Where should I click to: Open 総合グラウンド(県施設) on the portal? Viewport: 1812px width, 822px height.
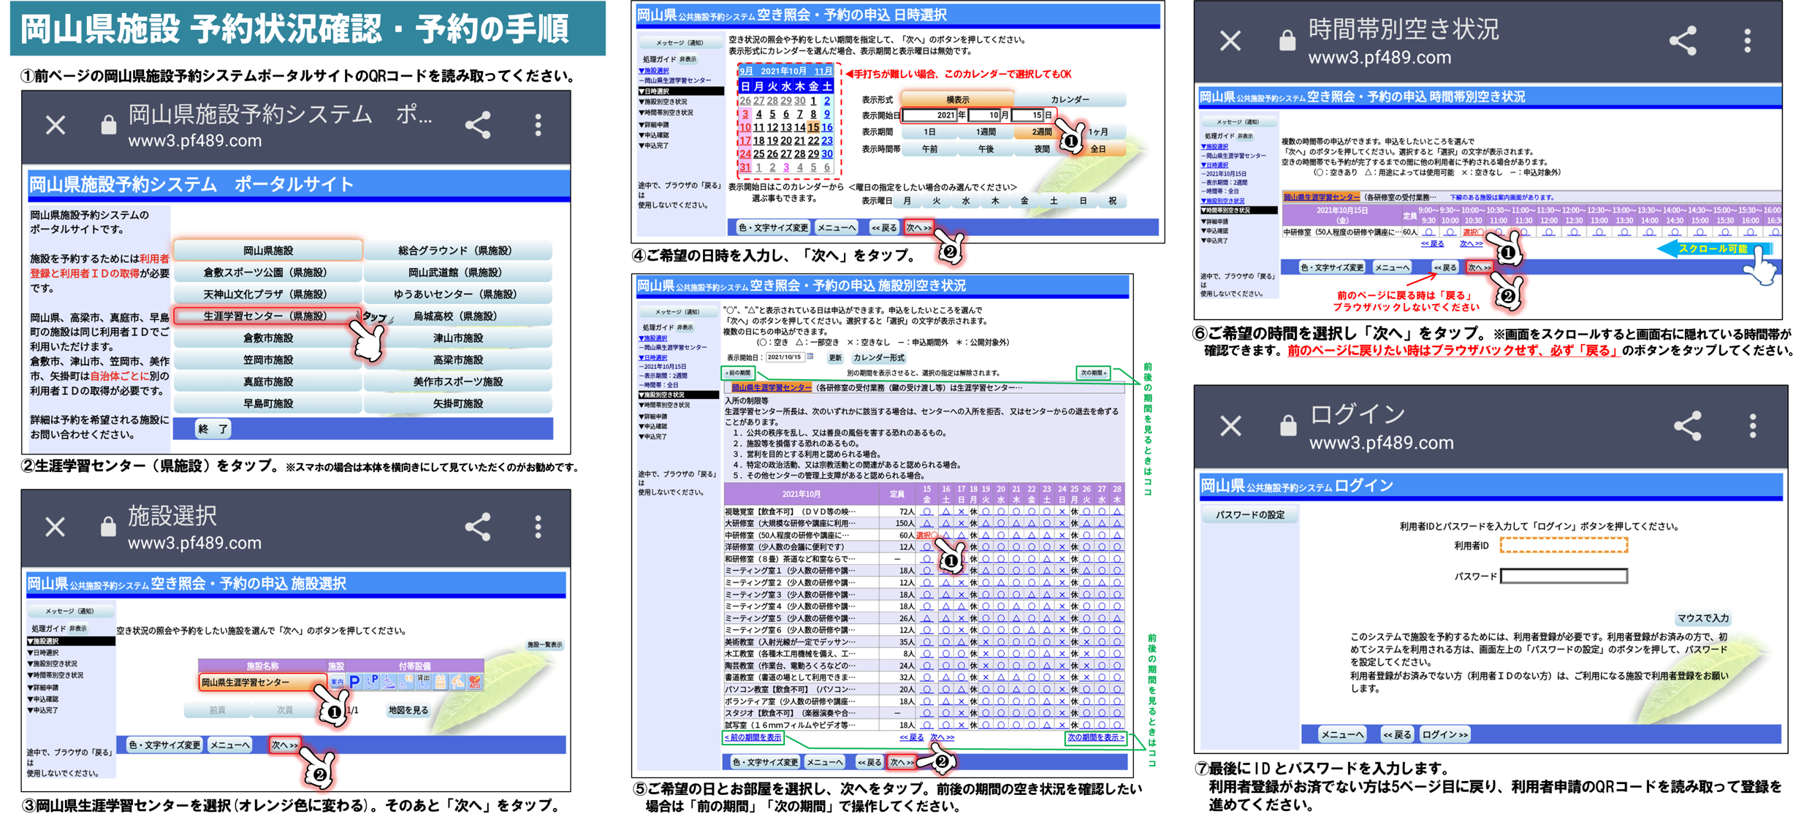pos(457,250)
